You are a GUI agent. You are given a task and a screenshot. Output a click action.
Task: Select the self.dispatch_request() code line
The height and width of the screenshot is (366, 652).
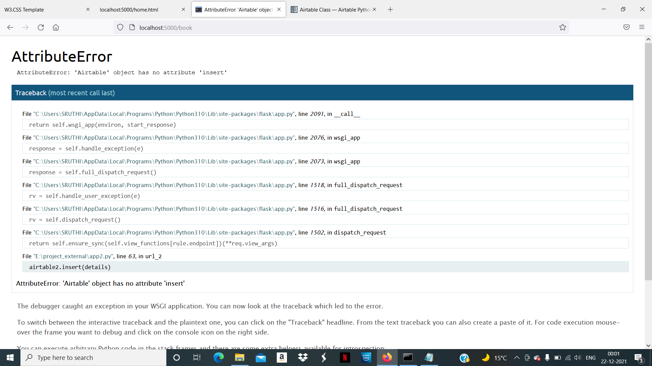pos(325,220)
